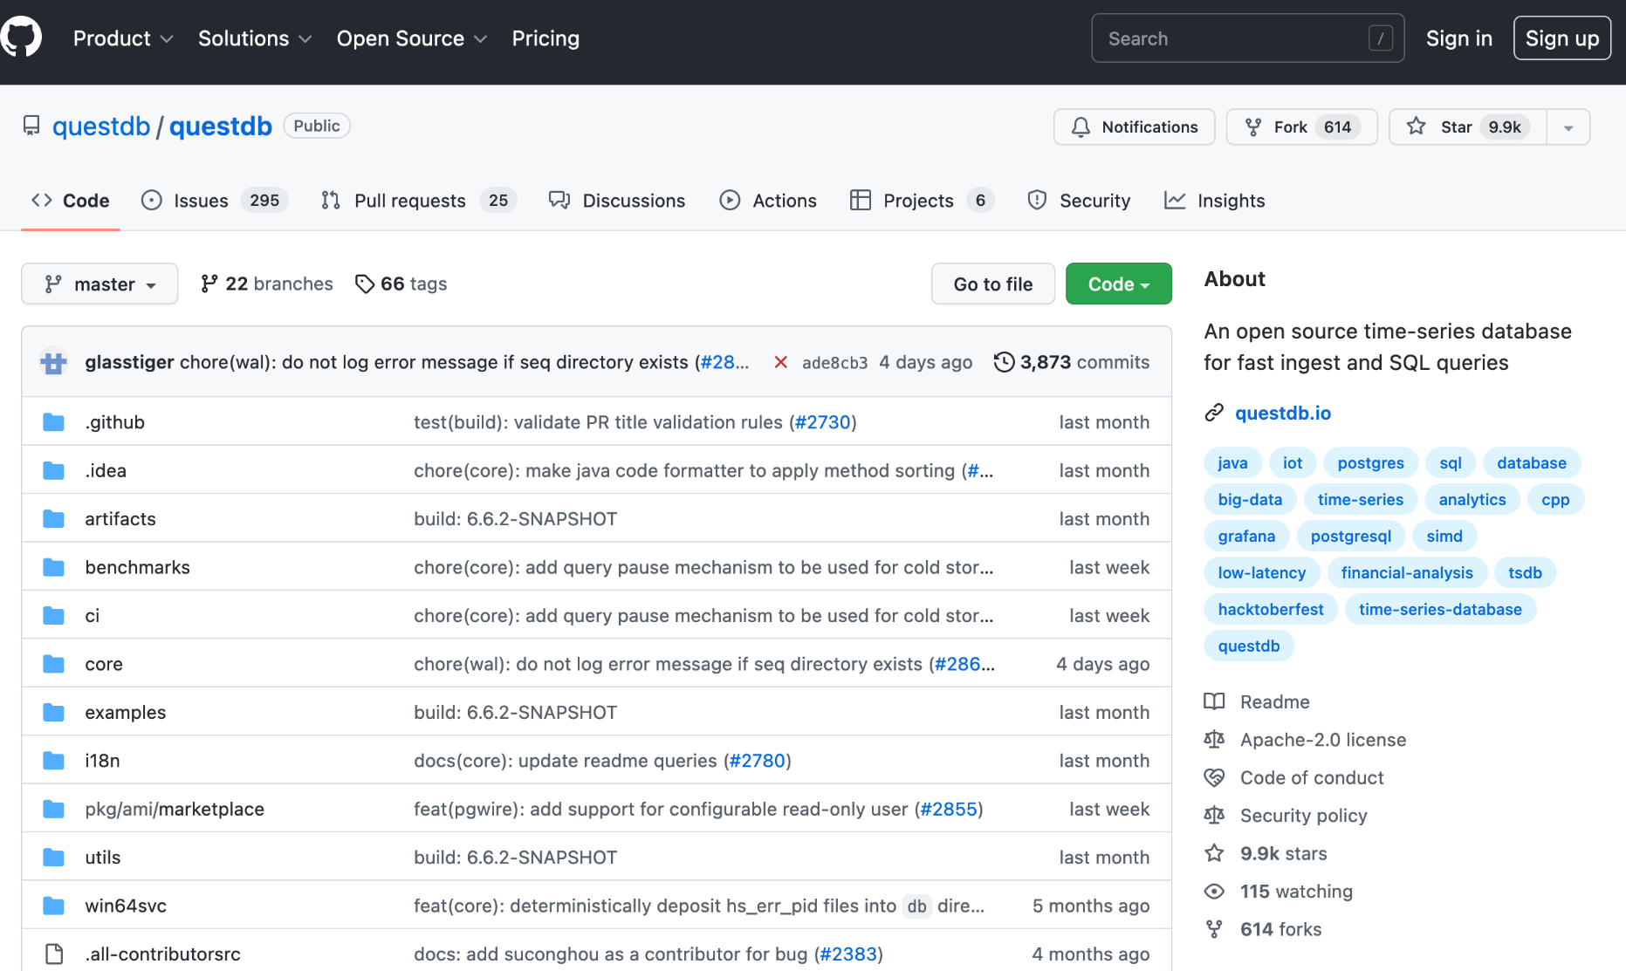Screen dimensions: 1626x971
Task: Expand the Open Source menu
Action: click(412, 38)
